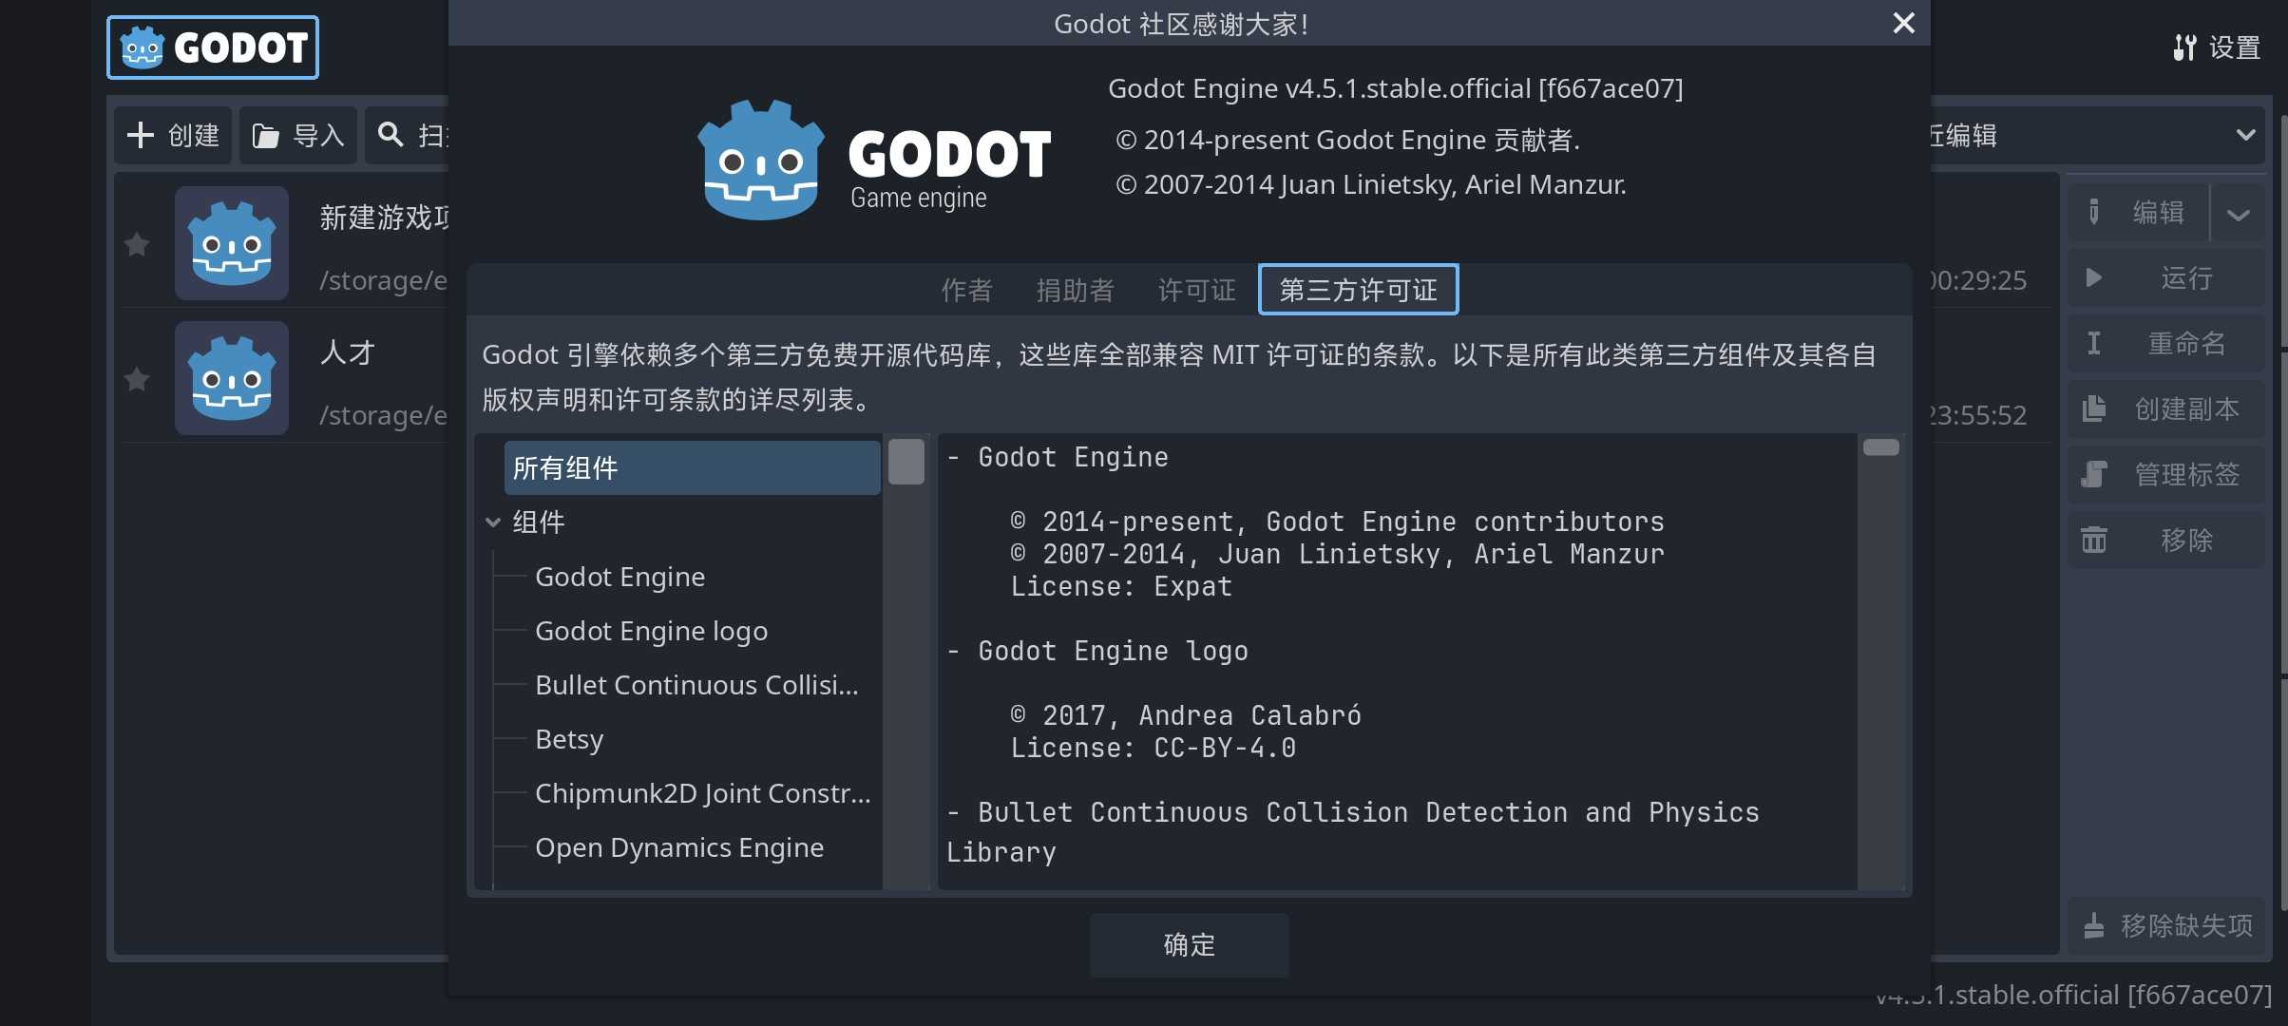
Task: Open the sort order dropdown 最近编辑
Action: click(x=2244, y=135)
